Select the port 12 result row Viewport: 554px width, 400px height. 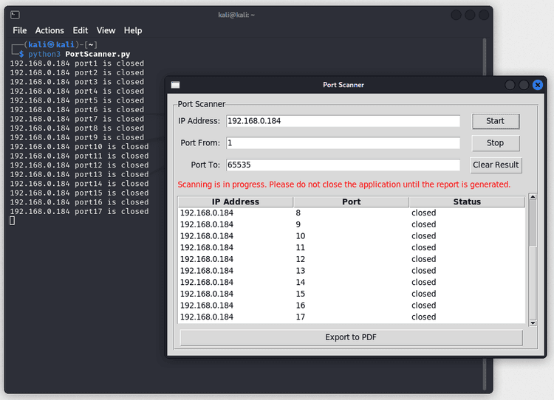tap(352, 259)
